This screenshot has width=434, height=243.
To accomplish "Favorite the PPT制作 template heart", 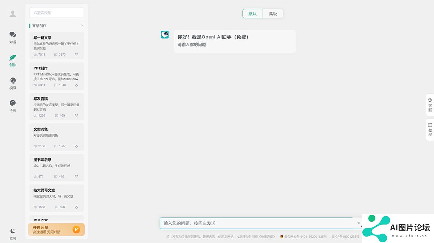I will 76,85.
